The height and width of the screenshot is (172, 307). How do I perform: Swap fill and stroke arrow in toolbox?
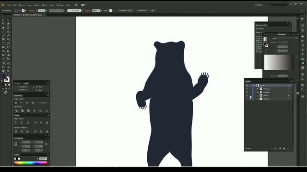click(x=9, y=75)
